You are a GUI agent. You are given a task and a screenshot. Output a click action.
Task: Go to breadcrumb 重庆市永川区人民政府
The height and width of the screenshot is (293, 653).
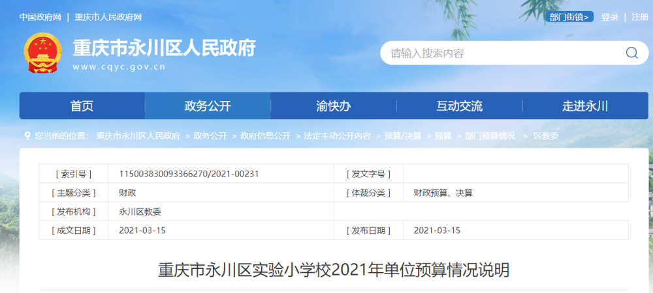(138, 135)
